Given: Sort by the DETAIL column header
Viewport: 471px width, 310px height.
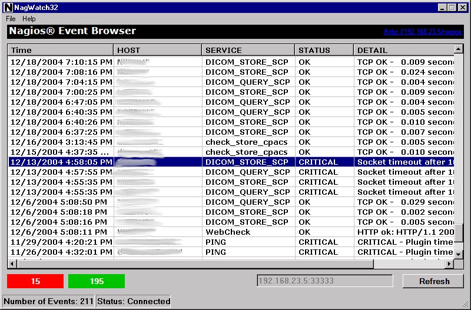Looking at the screenshot, I should 404,50.
